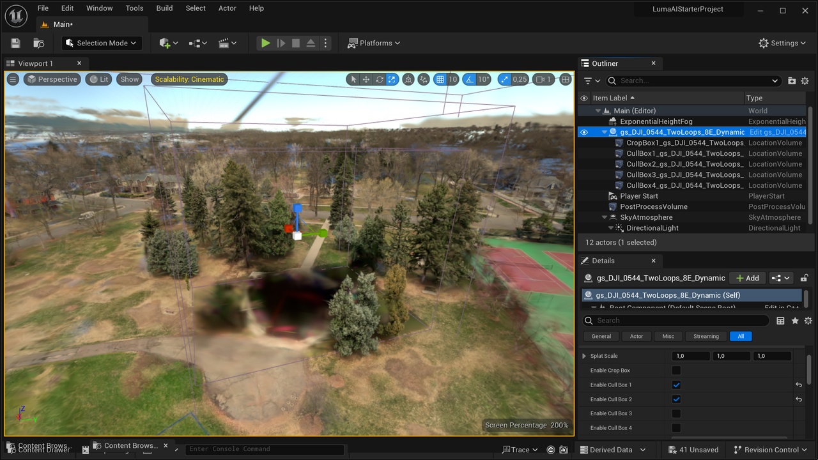The height and width of the screenshot is (460, 818).
Task: Show only favorites with star icon
Action: point(794,321)
